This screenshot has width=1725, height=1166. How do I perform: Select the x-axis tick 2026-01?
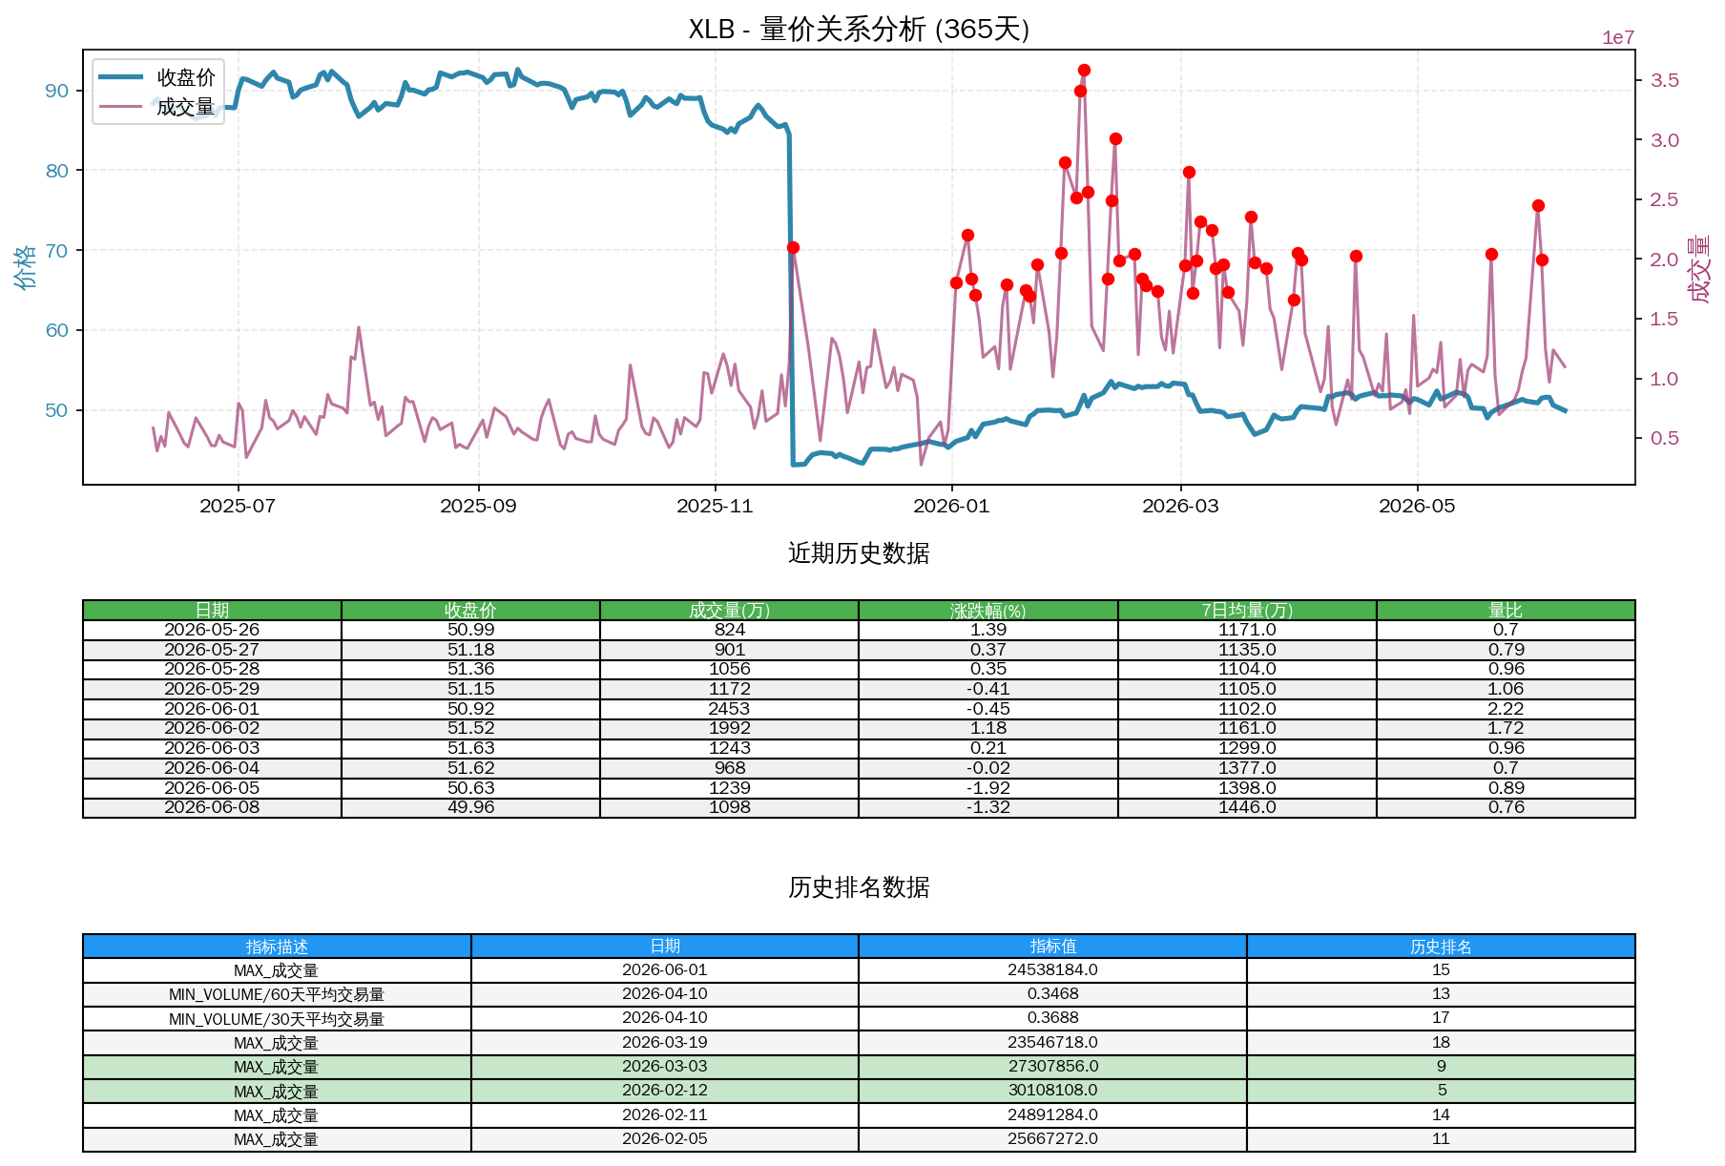(x=951, y=507)
